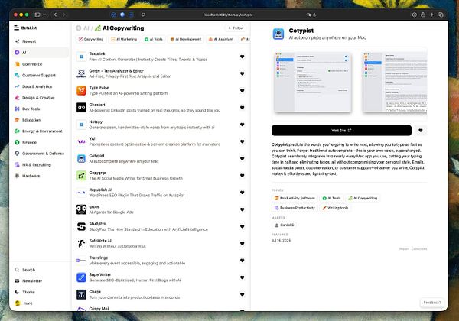Click the Hardware chip icon
This screenshot has width=459, height=321.
click(x=17, y=176)
